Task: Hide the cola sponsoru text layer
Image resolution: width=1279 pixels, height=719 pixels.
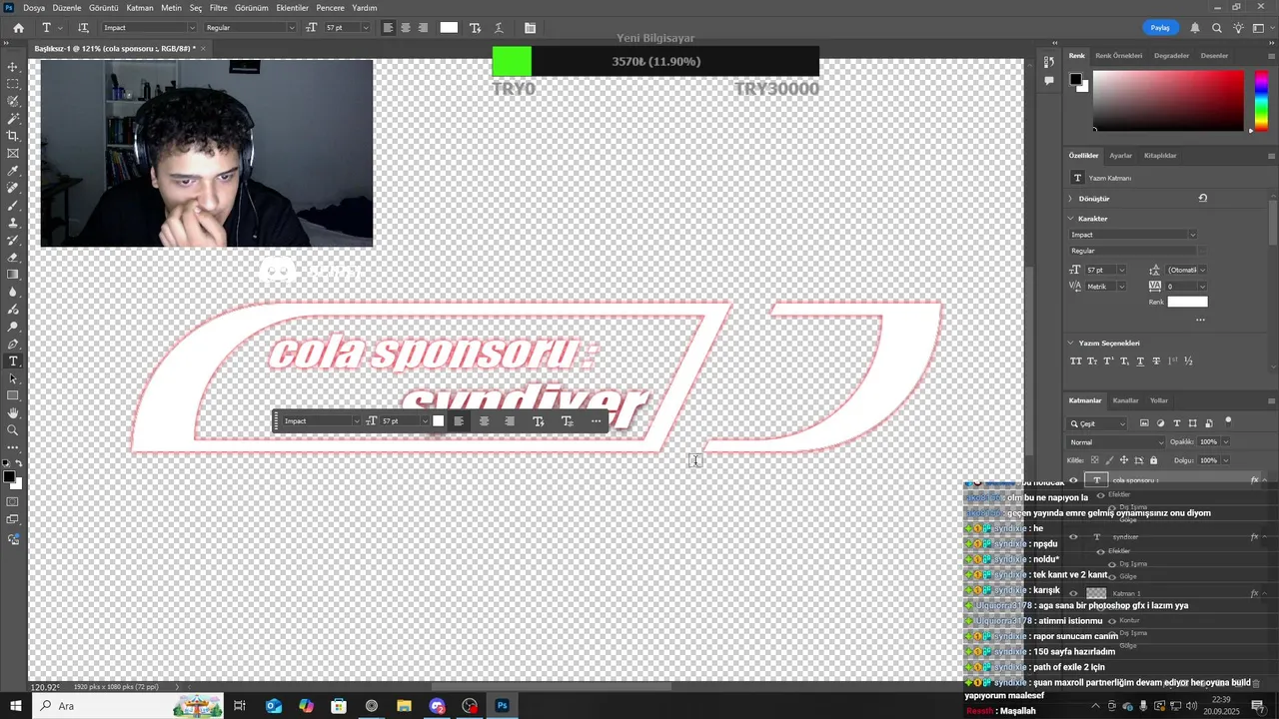Action: click(x=1073, y=480)
